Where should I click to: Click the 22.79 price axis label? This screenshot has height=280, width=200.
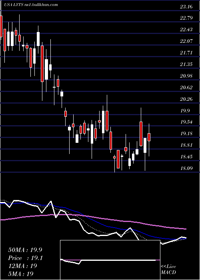[186, 18]
